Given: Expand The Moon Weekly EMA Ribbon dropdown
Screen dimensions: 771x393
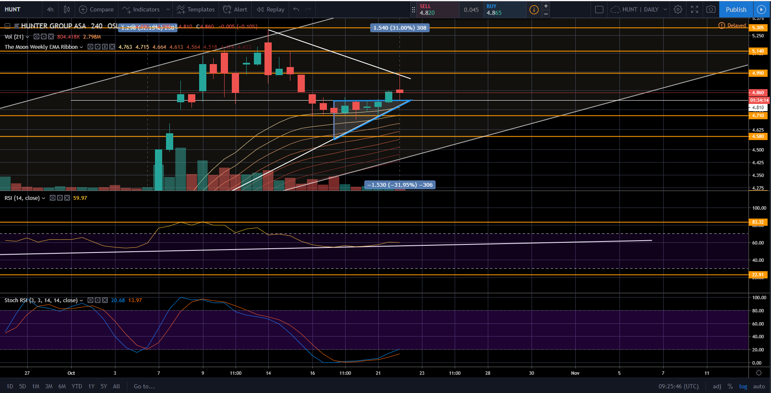Looking at the screenshot, I should (x=81, y=47).
